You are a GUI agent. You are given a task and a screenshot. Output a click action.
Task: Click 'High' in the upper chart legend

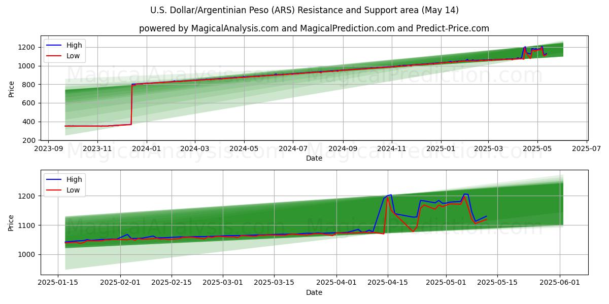click(74, 45)
